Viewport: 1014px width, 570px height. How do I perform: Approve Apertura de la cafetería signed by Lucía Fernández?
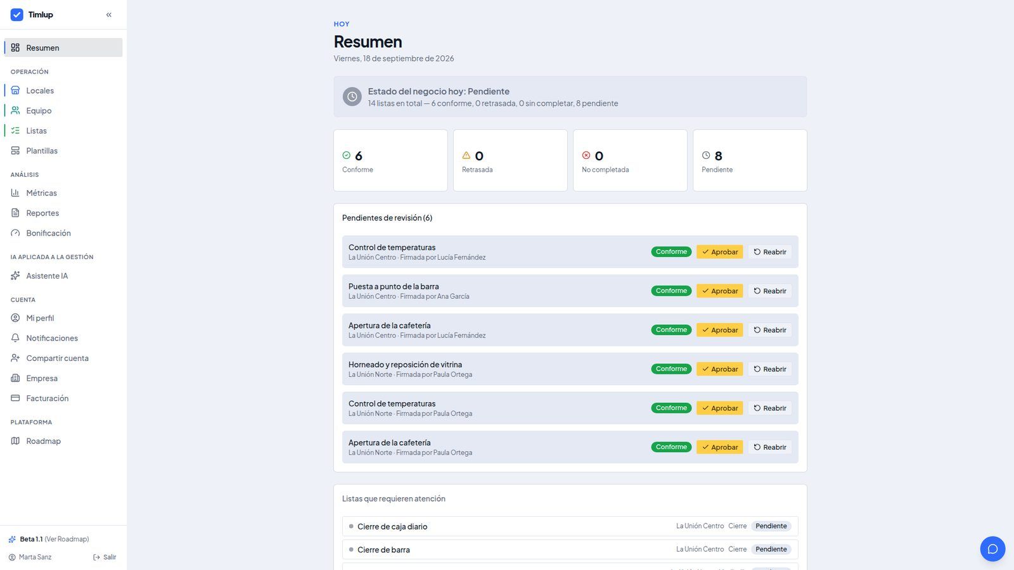719,330
